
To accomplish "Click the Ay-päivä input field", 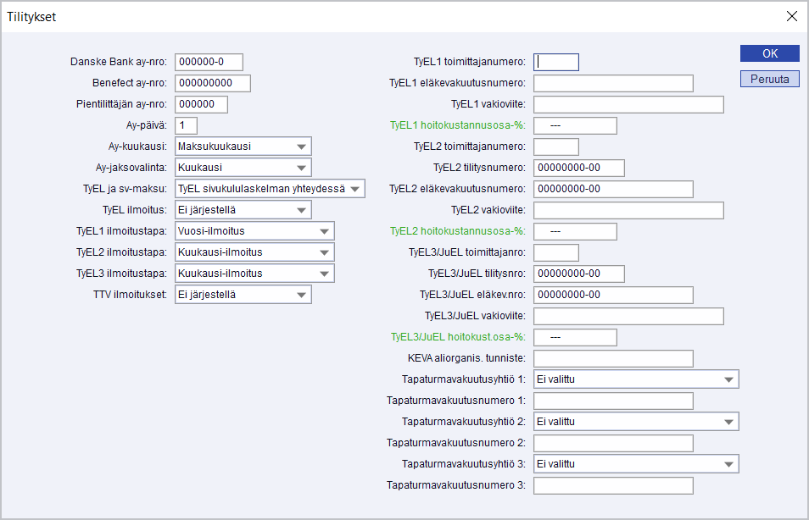I will pos(186,125).
